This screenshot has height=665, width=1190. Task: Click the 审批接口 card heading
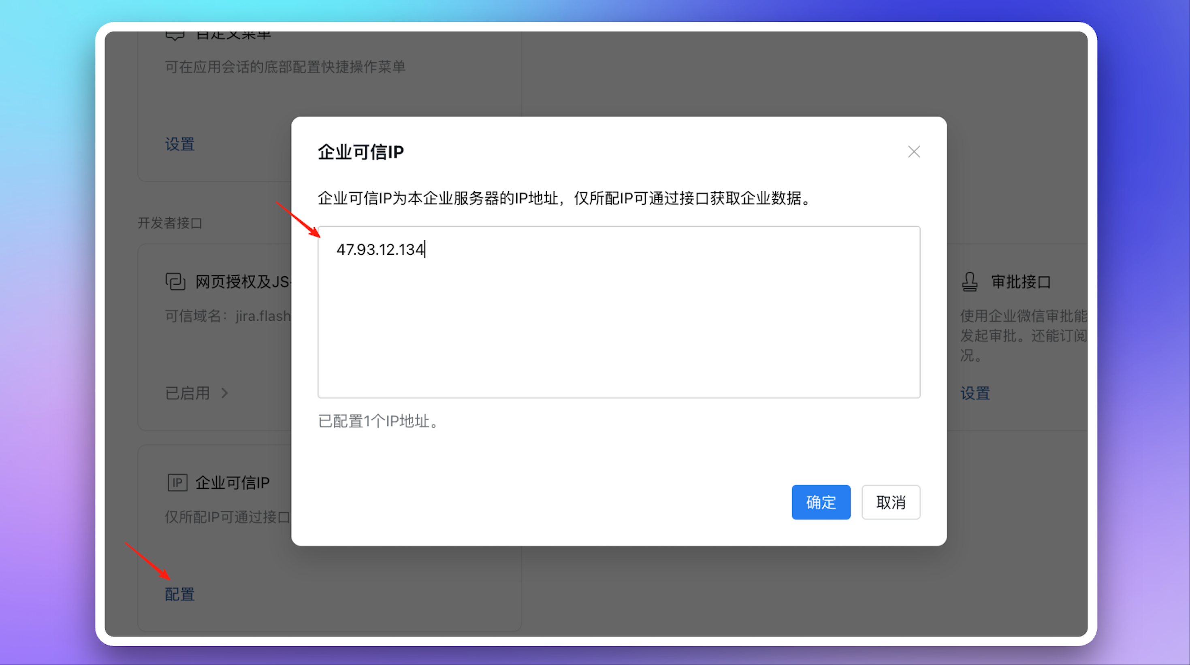tap(1020, 281)
